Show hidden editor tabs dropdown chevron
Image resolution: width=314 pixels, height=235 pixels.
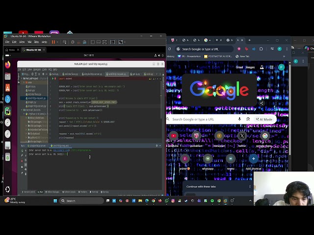pos(157,74)
